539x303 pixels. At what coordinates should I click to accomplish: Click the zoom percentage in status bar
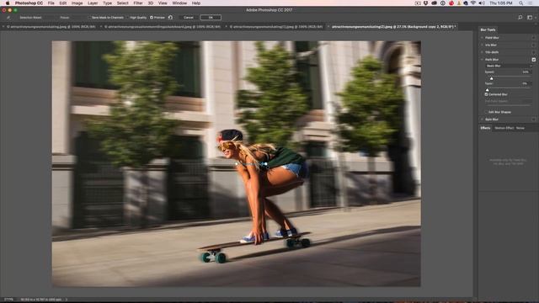point(8,300)
